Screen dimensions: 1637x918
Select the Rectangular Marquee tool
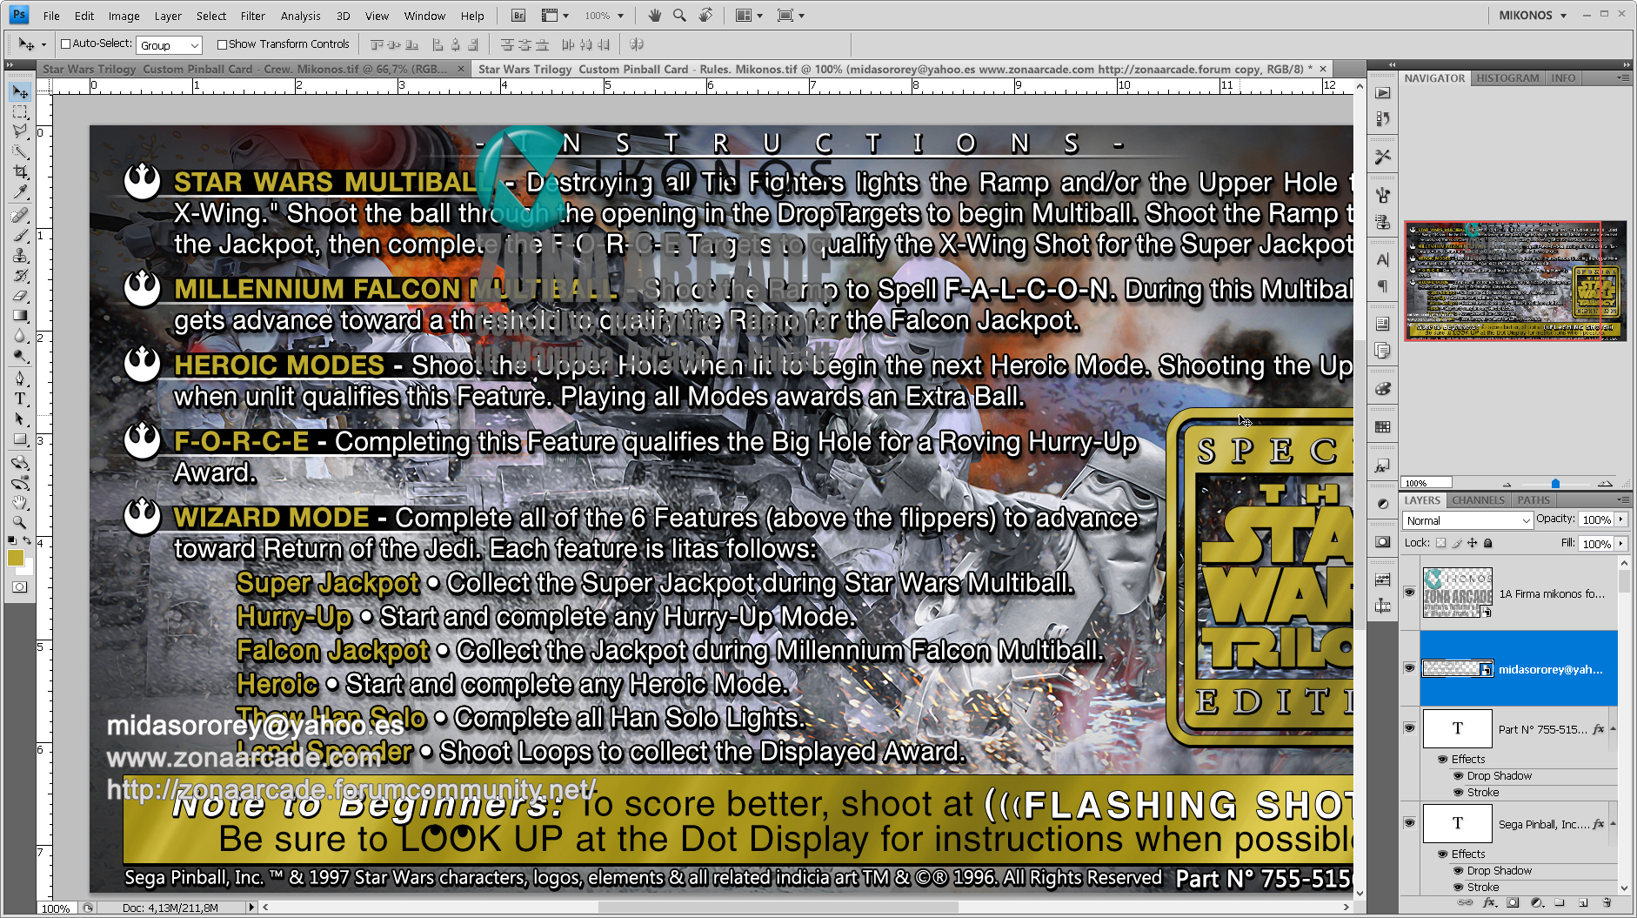(20, 112)
